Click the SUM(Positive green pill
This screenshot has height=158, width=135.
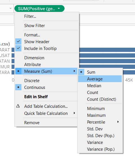click(39, 8)
